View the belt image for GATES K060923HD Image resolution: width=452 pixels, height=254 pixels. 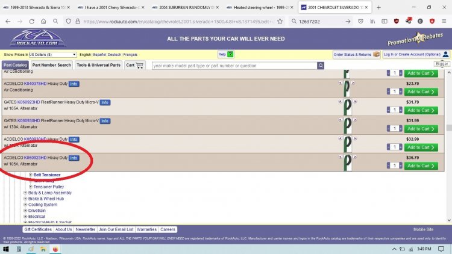click(348, 107)
